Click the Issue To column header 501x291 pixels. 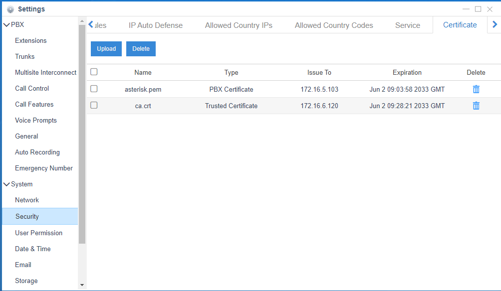tap(319, 72)
